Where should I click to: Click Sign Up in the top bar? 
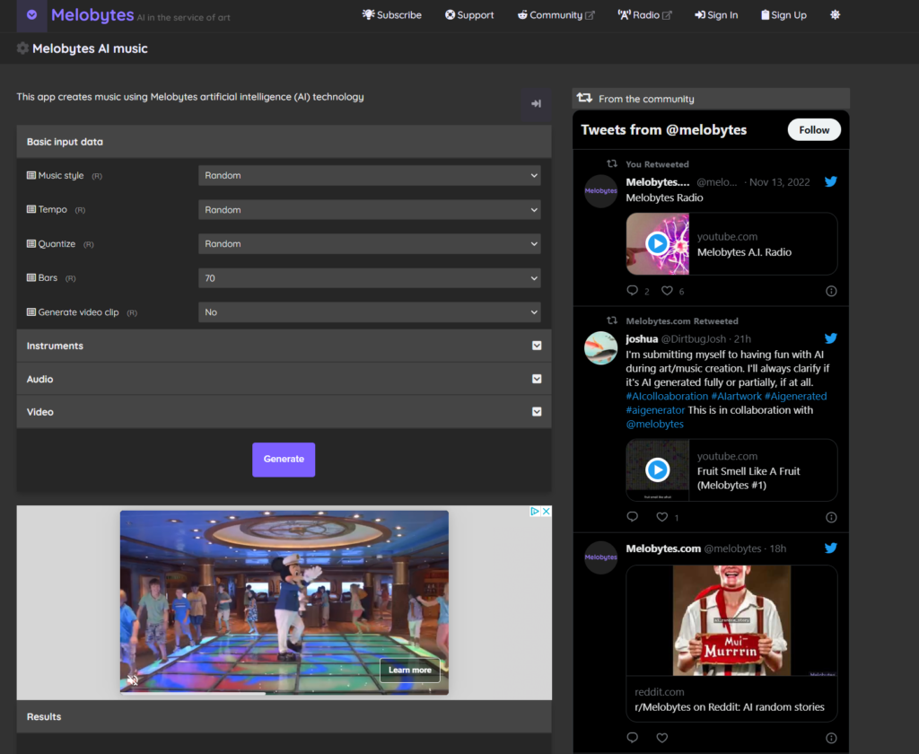[783, 15]
